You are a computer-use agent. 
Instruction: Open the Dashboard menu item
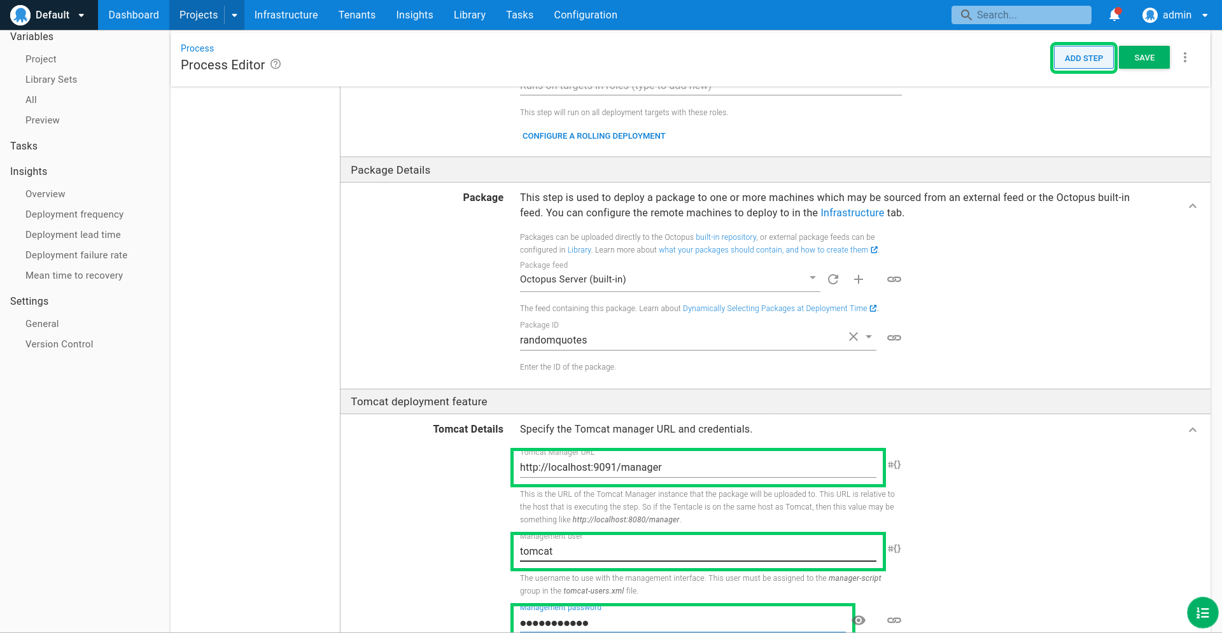(134, 15)
